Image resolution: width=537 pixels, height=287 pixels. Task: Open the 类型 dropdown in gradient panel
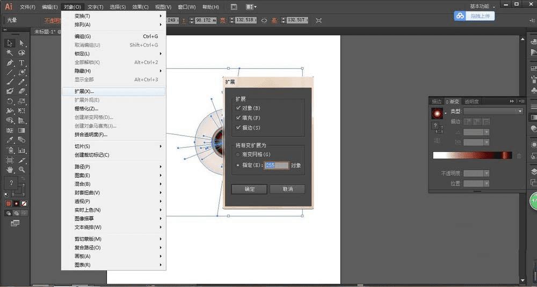tap(493, 111)
